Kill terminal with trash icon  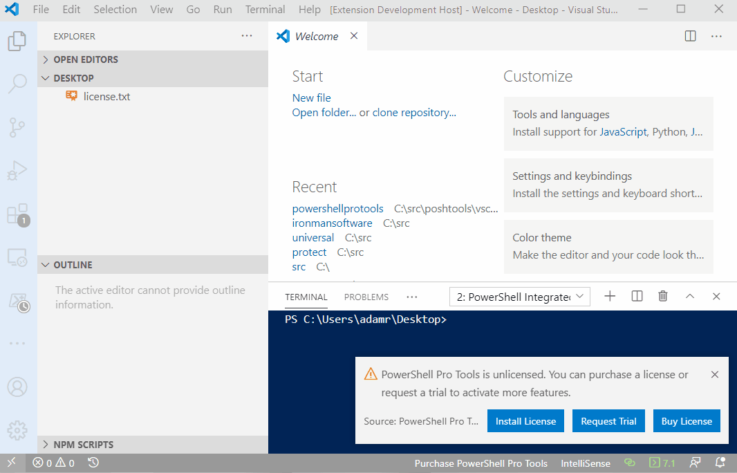(x=663, y=296)
